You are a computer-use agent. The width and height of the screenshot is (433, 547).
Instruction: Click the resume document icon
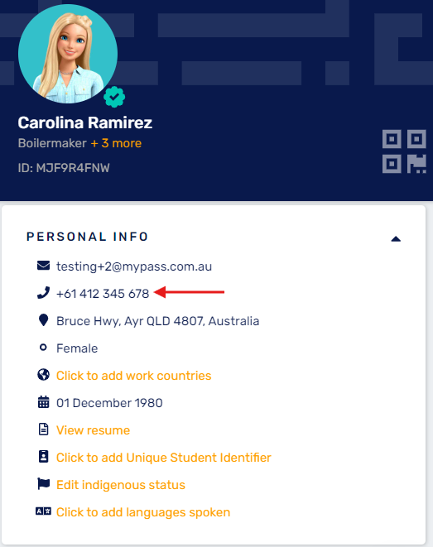[43, 429]
